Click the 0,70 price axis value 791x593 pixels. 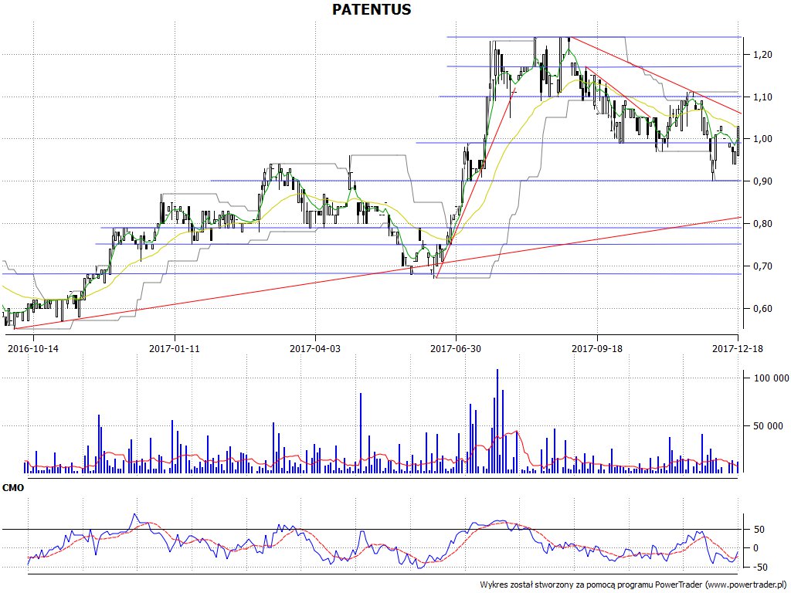point(762,266)
